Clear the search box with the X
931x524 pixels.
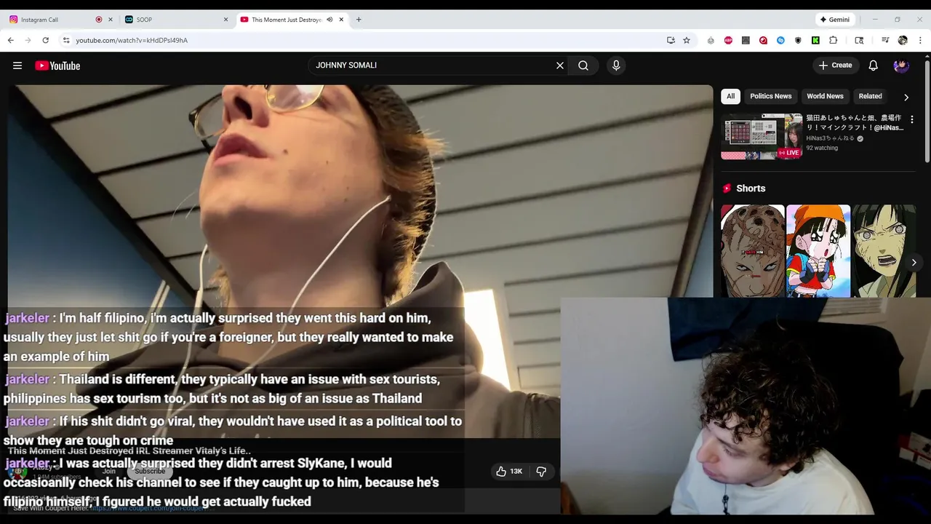(x=560, y=65)
